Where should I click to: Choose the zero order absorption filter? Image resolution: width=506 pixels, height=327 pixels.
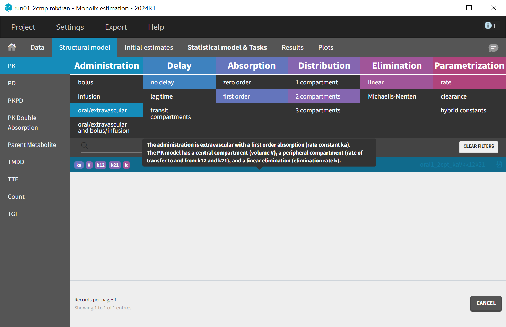[x=237, y=82]
